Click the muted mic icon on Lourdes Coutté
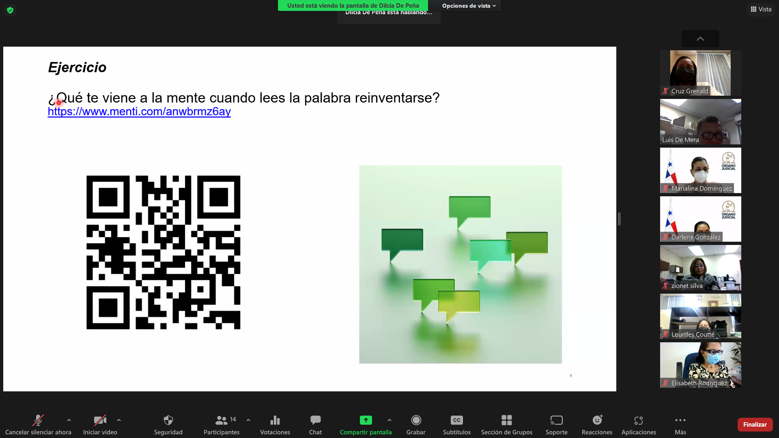Screen dimensions: 779x438 (665, 334)
